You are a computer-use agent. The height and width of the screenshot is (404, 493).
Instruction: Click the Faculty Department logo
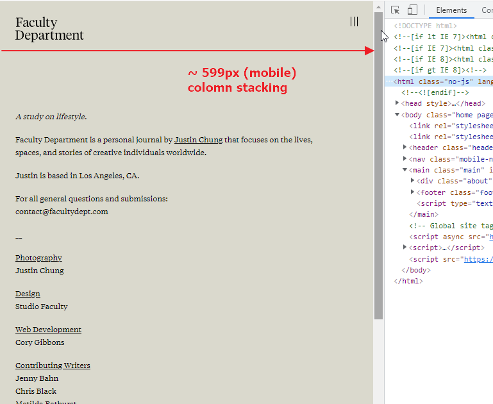click(49, 29)
